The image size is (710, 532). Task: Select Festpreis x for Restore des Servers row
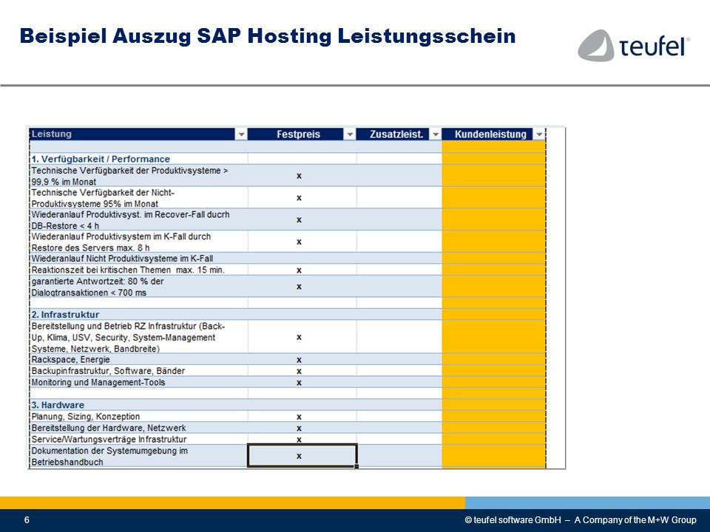[x=299, y=242]
